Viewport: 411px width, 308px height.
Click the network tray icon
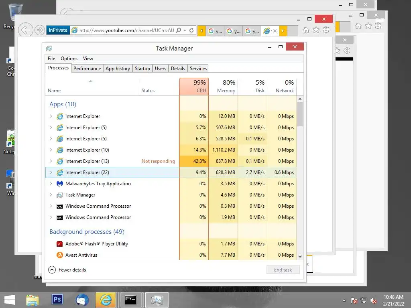[364, 300]
